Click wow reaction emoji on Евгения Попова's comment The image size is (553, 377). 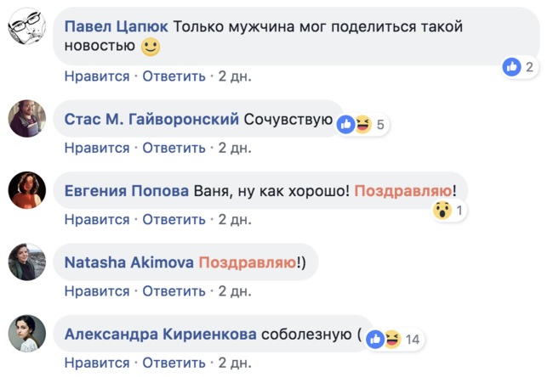tap(442, 211)
